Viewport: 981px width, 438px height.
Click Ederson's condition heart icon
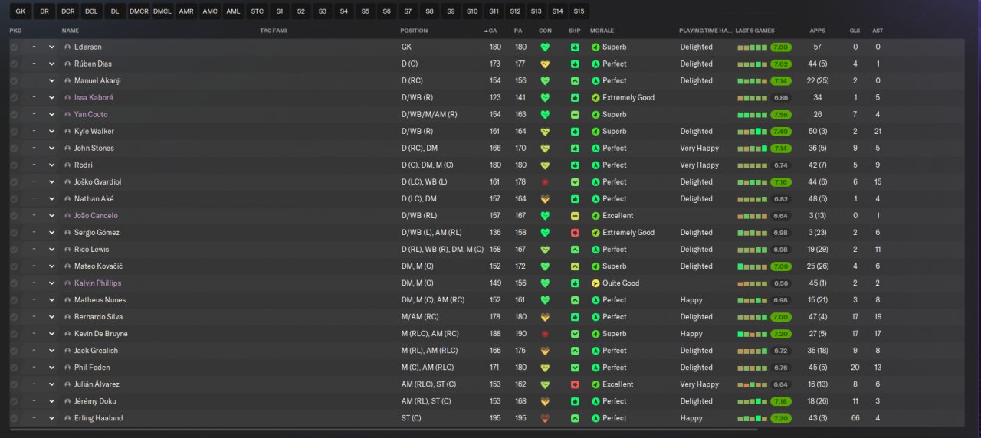coord(545,47)
